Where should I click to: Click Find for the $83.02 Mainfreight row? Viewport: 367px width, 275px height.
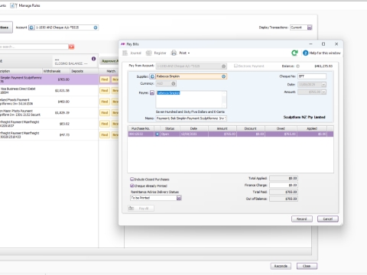point(105,124)
